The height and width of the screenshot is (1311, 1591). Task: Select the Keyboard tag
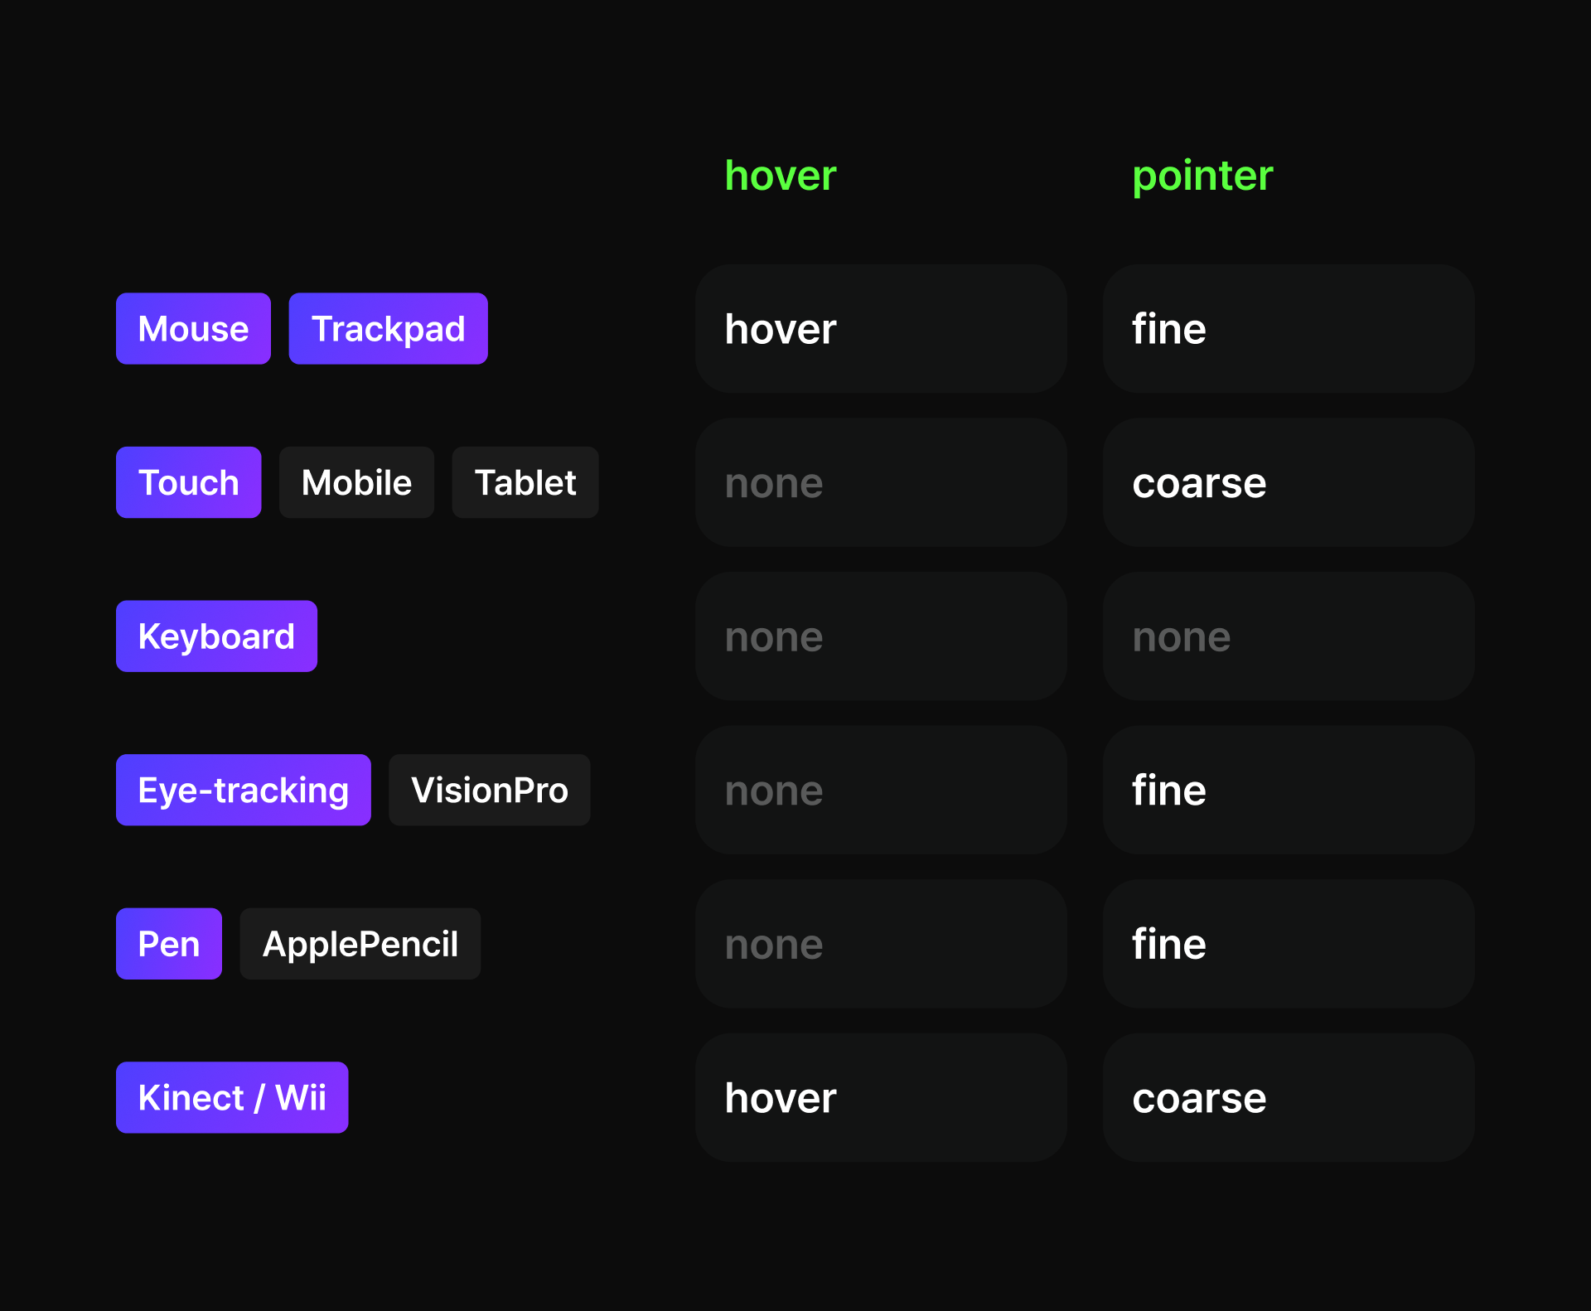click(216, 636)
